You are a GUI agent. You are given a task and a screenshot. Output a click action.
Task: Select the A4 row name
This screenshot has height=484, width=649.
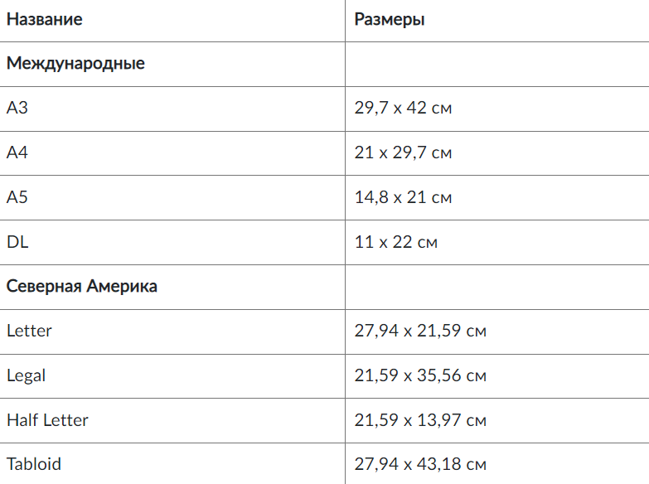click(17, 153)
